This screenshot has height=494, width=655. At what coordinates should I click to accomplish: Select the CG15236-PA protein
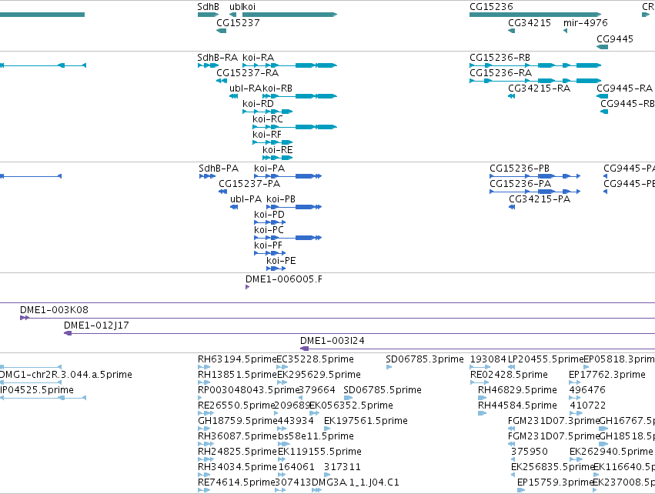pos(535,192)
